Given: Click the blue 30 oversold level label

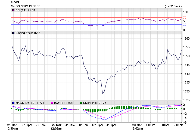Looking at the screenshot, I should 184,25.
